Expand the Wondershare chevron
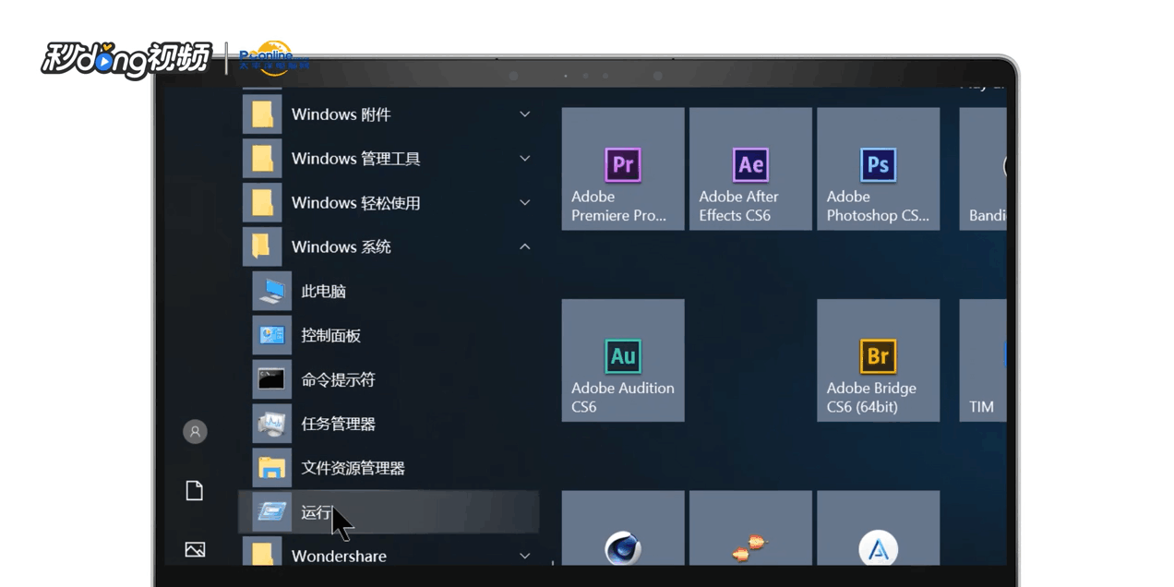Image resolution: width=1174 pixels, height=587 pixels. pos(524,556)
